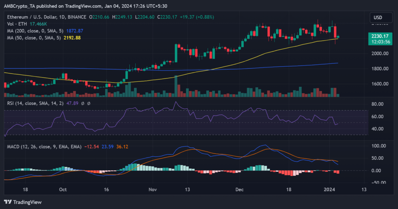Expand the RSI indicator legend settings
This screenshot has height=209, width=398.
point(32,103)
